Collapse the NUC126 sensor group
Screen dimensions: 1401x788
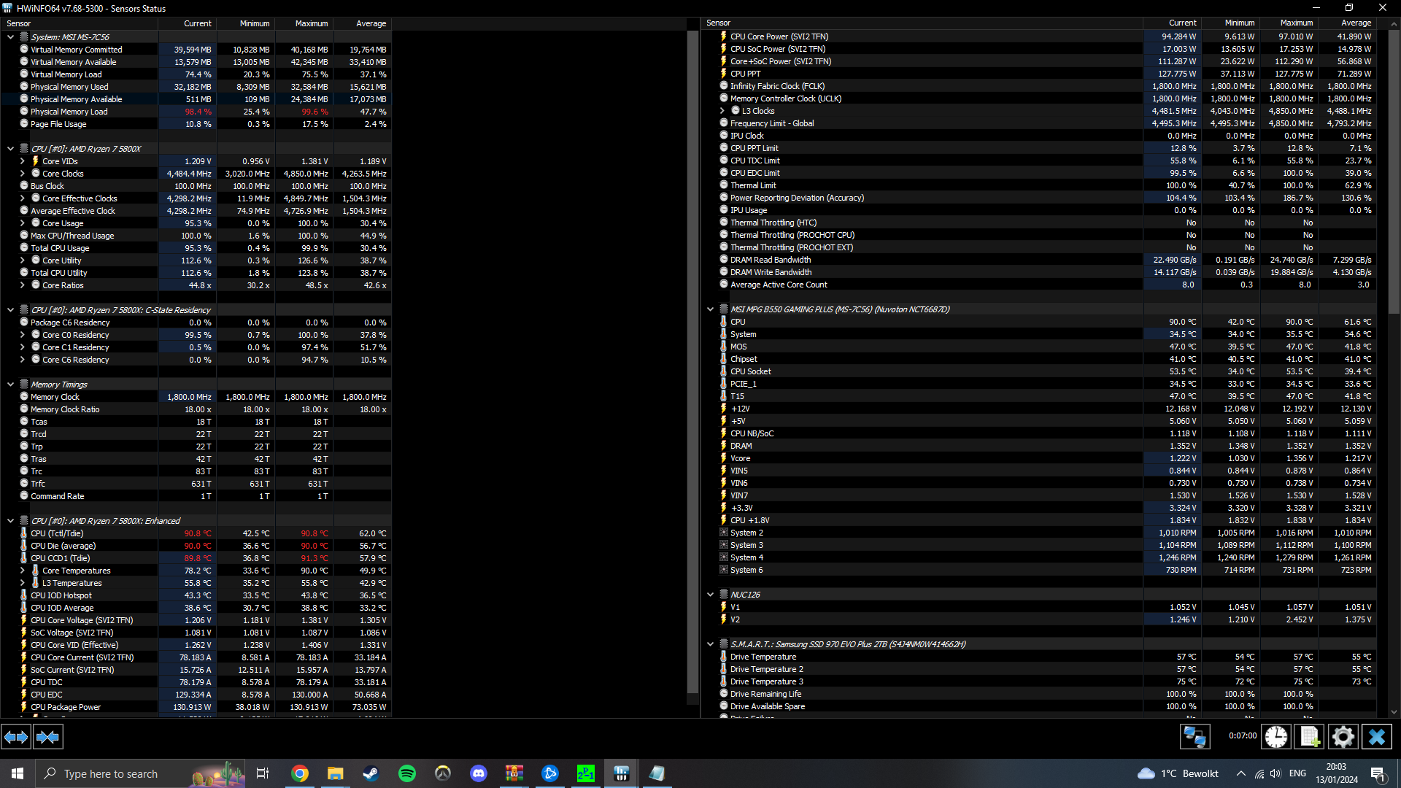710,595
